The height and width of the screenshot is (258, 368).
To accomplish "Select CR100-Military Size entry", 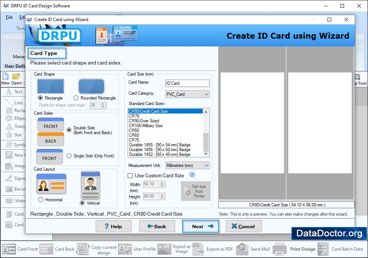I will 166,126.
